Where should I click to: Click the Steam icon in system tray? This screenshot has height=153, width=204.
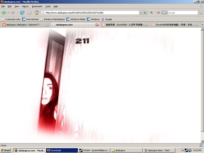tap(186, 150)
